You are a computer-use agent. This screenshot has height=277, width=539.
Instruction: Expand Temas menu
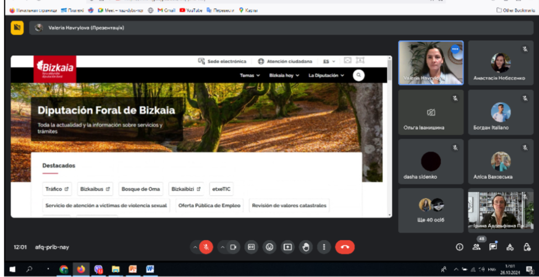click(x=250, y=75)
